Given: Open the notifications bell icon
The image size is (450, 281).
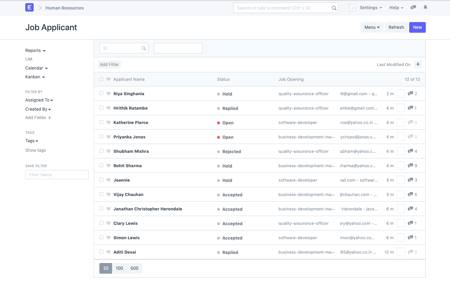Looking at the screenshot, I should pos(425,7).
